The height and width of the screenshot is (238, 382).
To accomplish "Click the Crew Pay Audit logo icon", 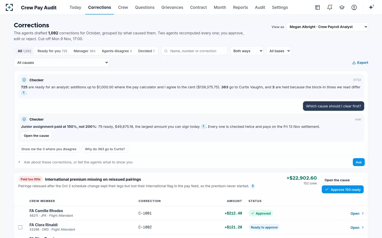I will 9,7.
